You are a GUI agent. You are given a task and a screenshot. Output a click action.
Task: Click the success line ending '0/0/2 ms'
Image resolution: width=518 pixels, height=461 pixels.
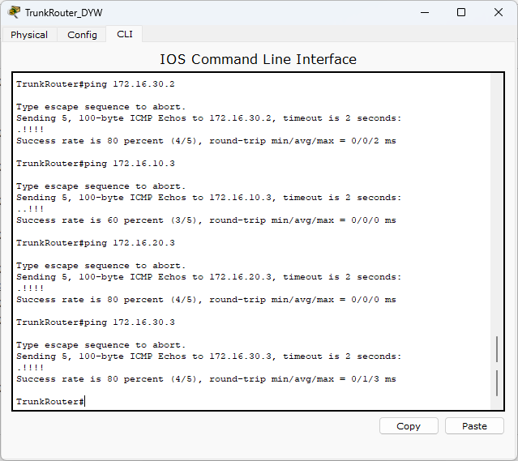206,141
